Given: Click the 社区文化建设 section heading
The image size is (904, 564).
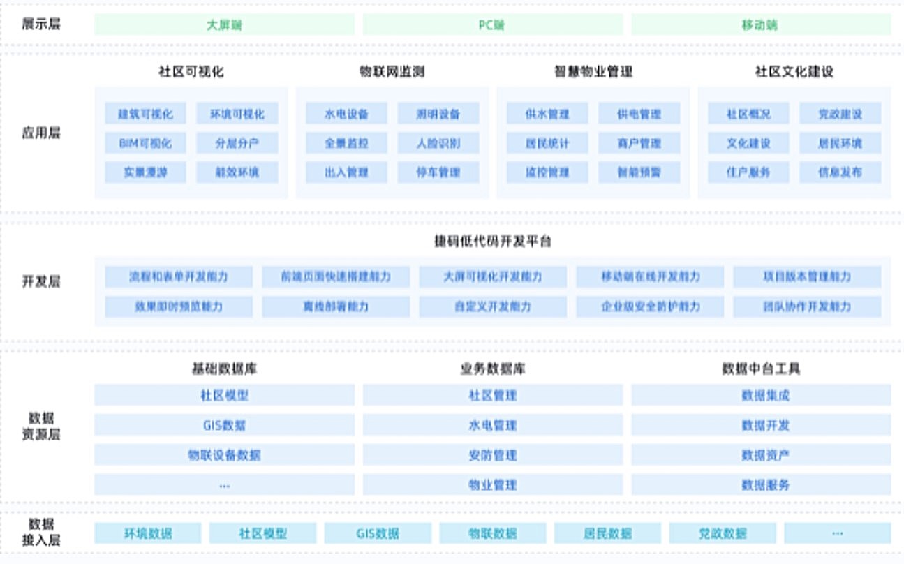Looking at the screenshot, I should (x=794, y=71).
